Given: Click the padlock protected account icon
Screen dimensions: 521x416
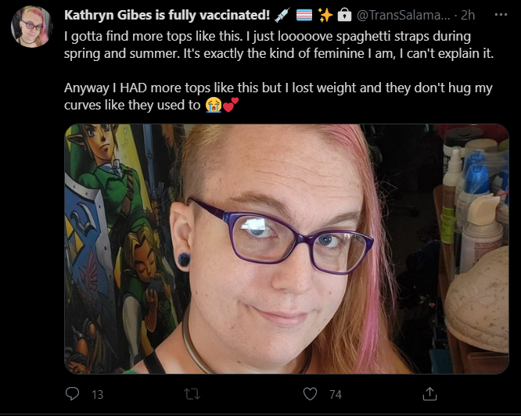Looking at the screenshot, I should point(344,16).
